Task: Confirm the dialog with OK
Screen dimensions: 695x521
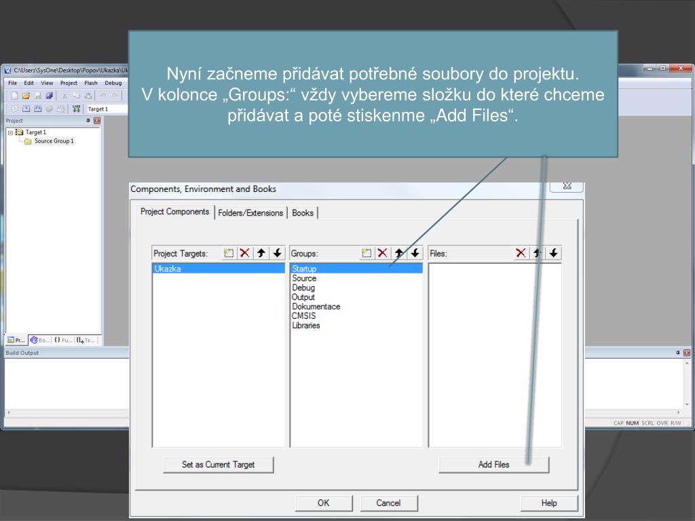Action: [323, 503]
